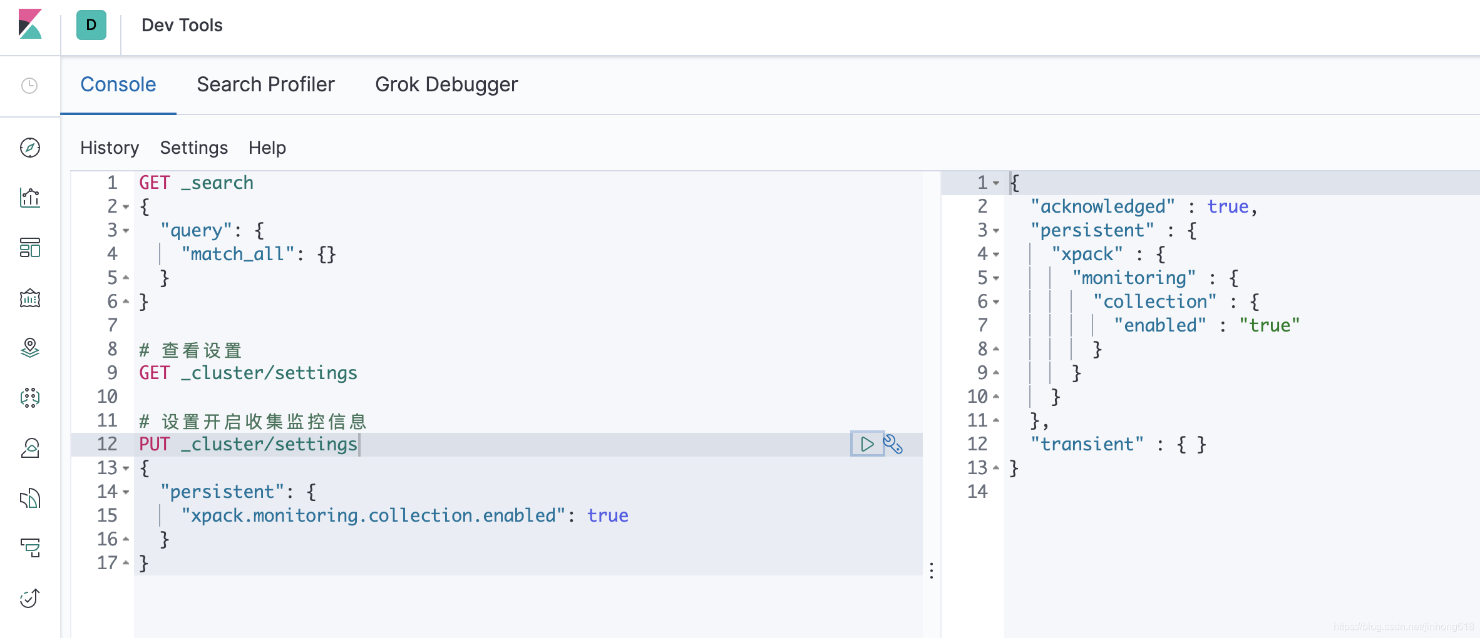The width and height of the screenshot is (1480, 638).
Task: Open Discover compass icon in sidebar
Action: [x=29, y=148]
